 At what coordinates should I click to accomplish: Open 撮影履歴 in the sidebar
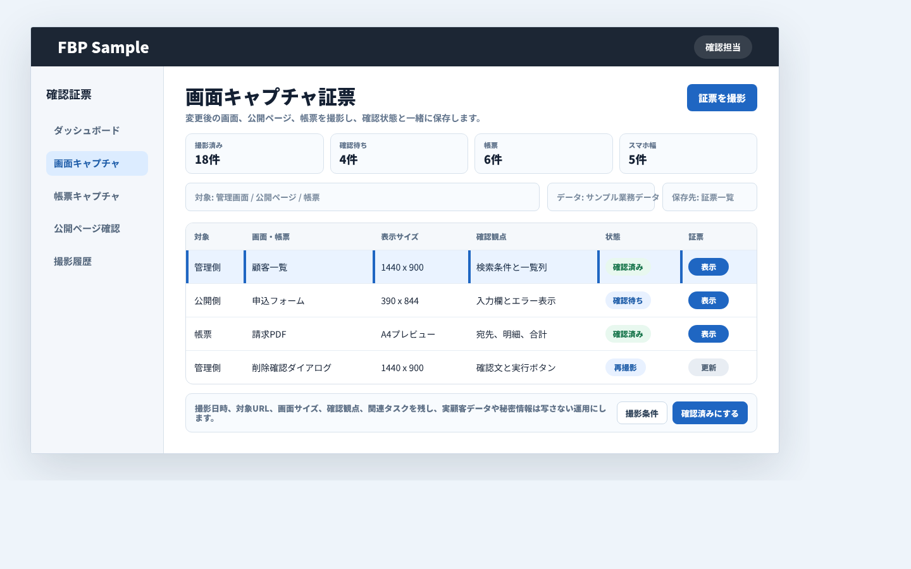coord(97,262)
